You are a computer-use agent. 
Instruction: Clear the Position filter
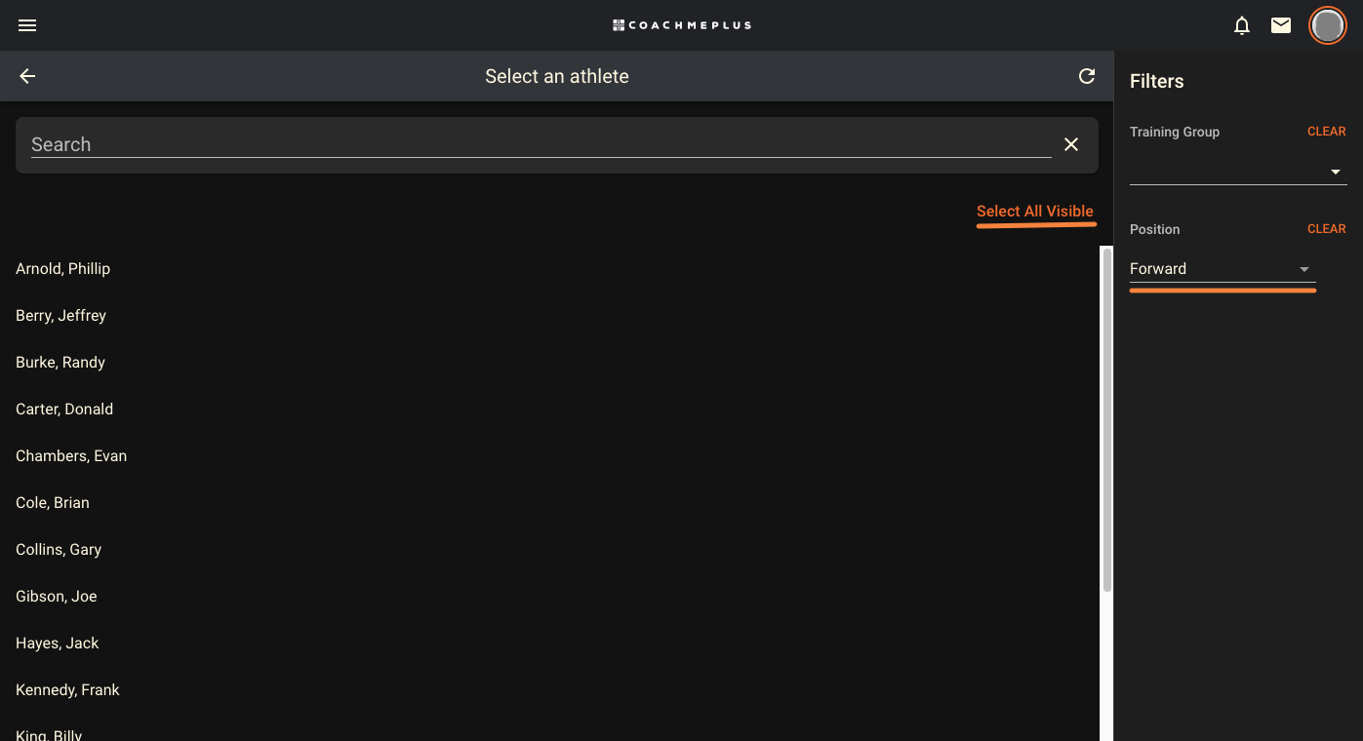[1326, 228]
